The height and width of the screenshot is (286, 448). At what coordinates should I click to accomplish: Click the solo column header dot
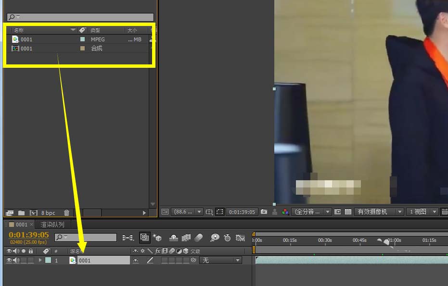click(x=24, y=251)
